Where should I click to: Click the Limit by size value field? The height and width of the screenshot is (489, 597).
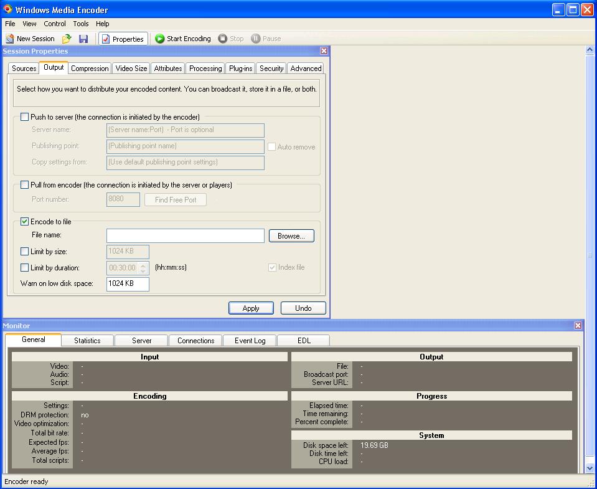(128, 252)
